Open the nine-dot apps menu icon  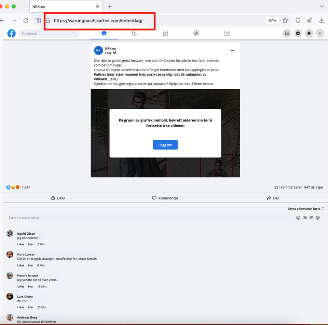coord(287,34)
